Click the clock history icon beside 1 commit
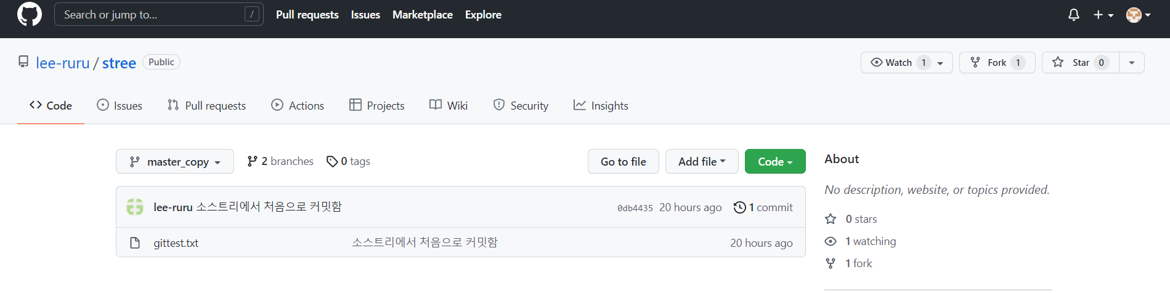The image size is (1170, 293). point(740,207)
